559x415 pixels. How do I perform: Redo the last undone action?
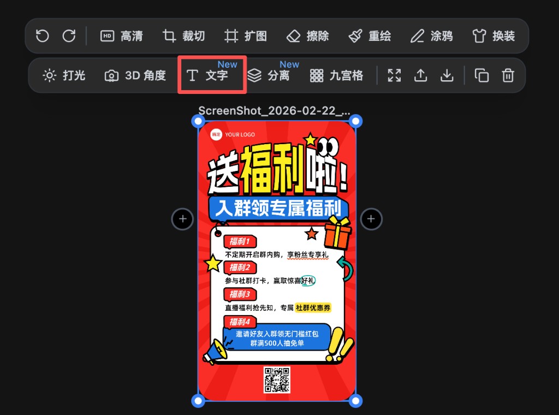coord(69,35)
